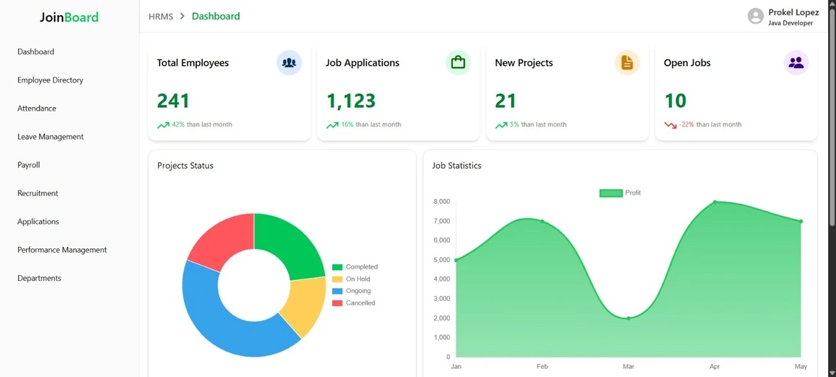Screen dimensions: 836x377
Task: Go to Leave Management section
Action: (x=50, y=136)
